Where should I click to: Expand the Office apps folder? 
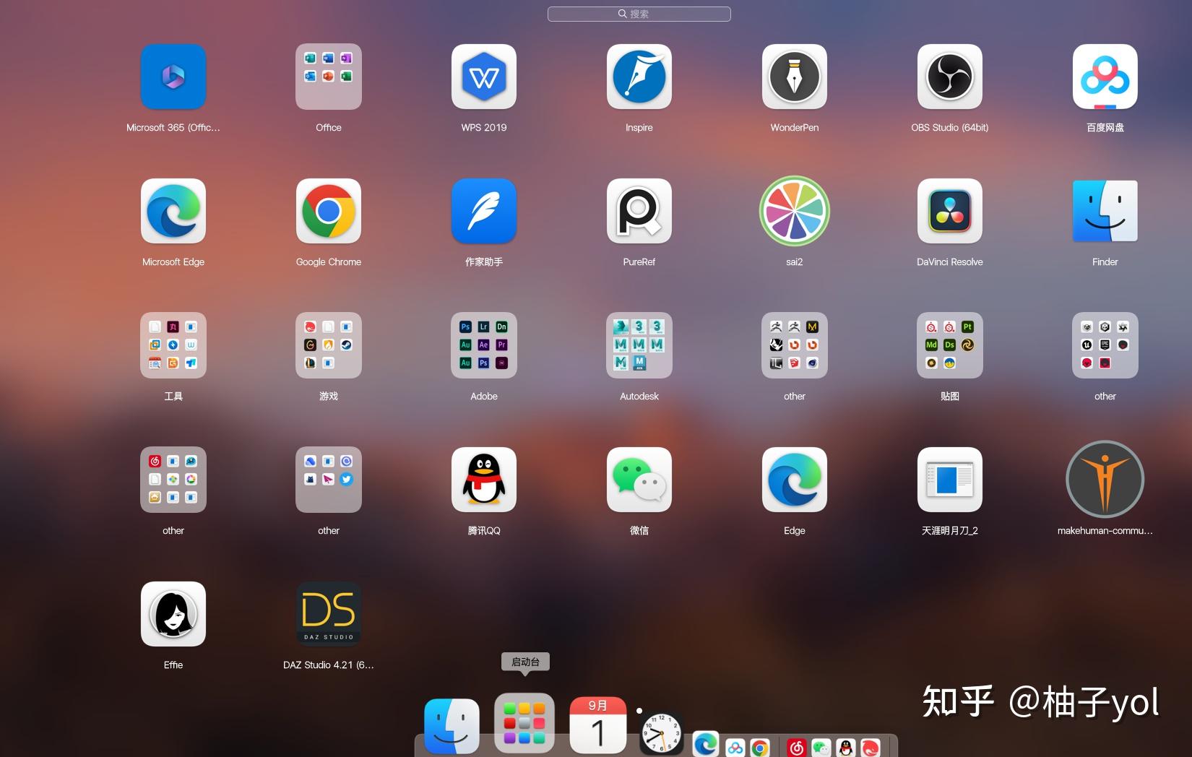coord(328,77)
